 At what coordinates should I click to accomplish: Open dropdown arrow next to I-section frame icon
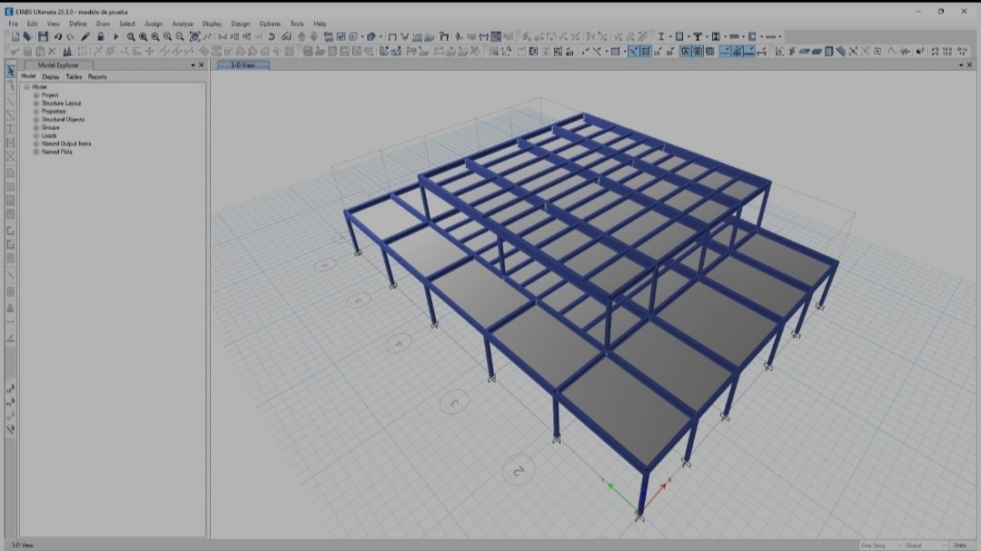669,37
